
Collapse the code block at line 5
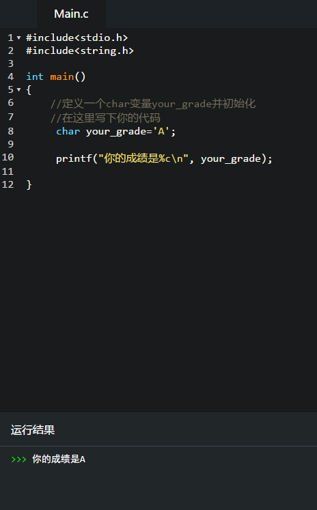click(x=19, y=89)
